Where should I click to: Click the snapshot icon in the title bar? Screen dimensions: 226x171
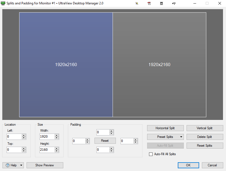[x=137, y=3]
